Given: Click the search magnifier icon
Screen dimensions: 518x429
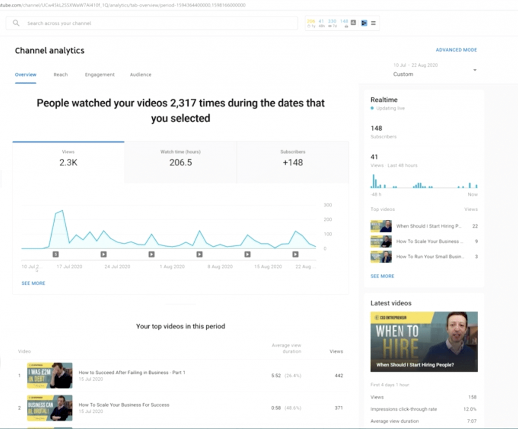Looking at the screenshot, I should pos(16,23).
